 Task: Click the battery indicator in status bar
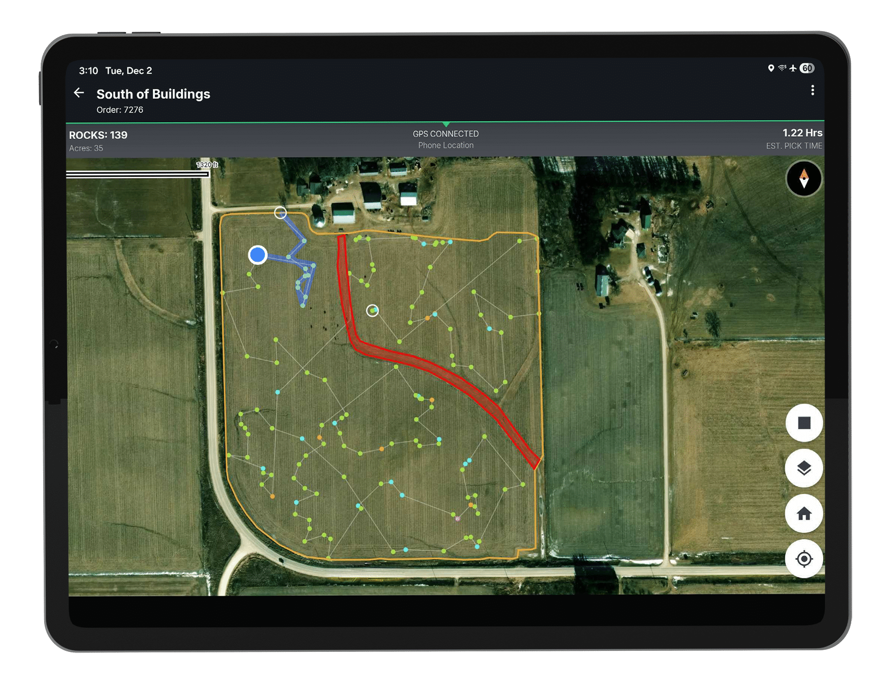(x=807, y=68)
